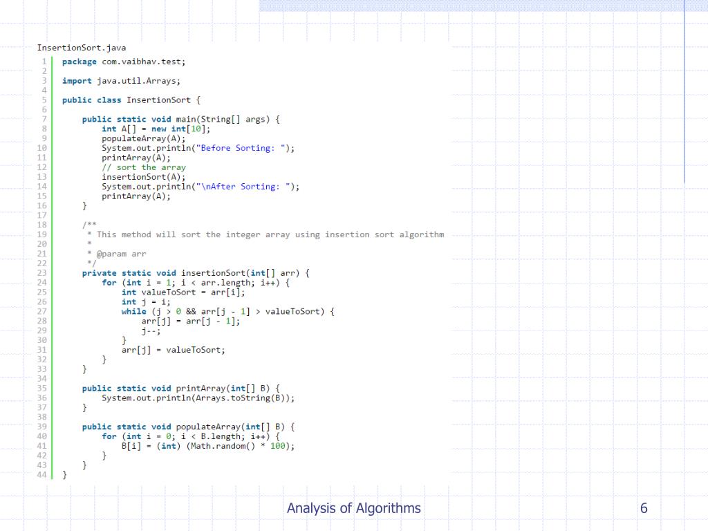Image resolution: width=708 pixels, height=531 pixels.
Task: Click 'import java.util.Arrays;' line
Action: coord(121,81)
